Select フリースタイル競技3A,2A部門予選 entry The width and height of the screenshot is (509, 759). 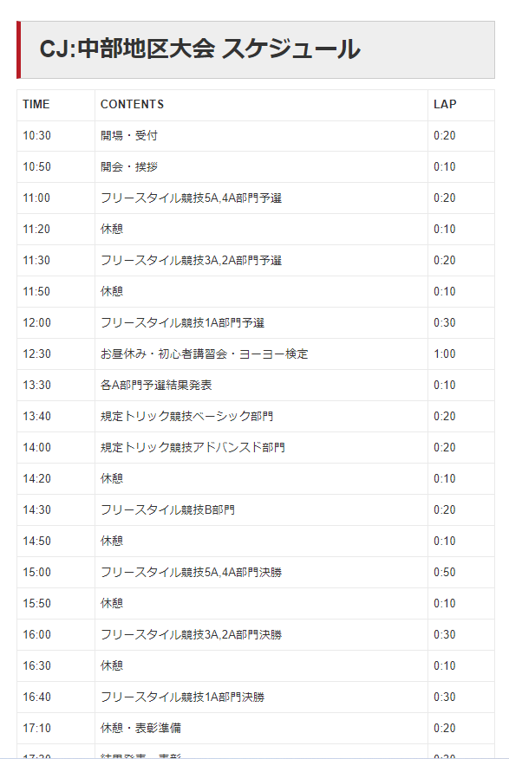click(191, 261)
